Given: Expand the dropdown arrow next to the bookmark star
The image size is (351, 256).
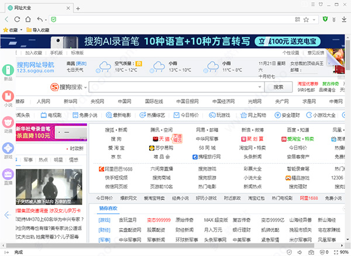Looking at the screenshot, I should point(314,20).
